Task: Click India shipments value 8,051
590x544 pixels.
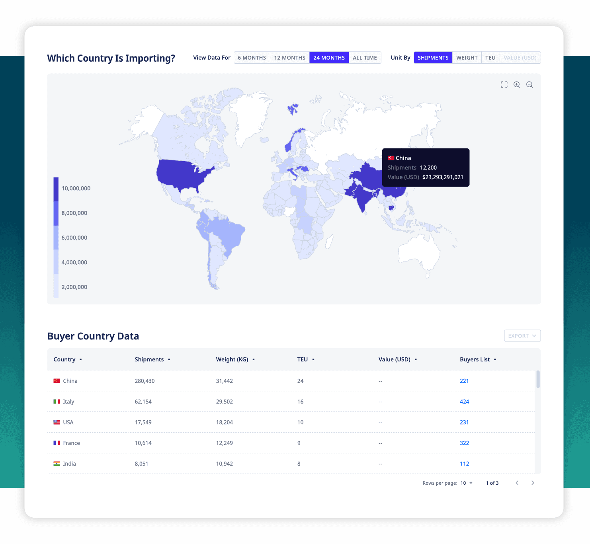Action: pos(141,464)
